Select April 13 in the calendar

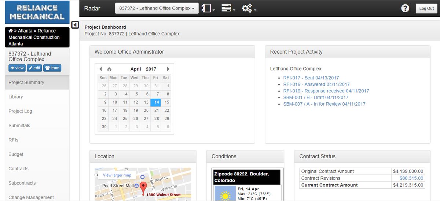[x=146, y=102]
